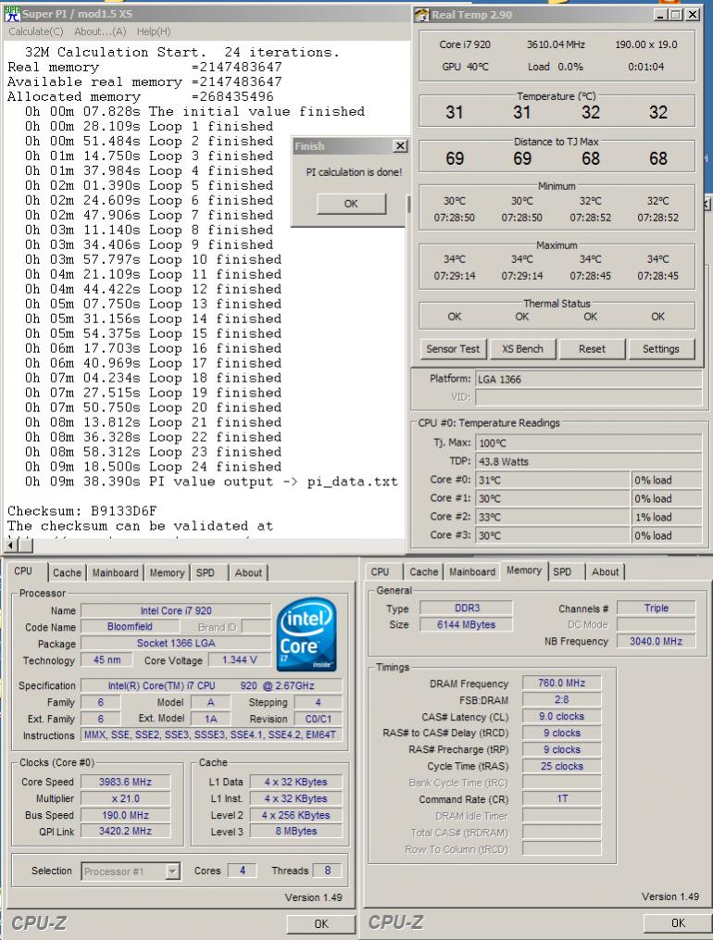Click the QPI Link 3420.2 MHz value

click(x=125, y=831)
